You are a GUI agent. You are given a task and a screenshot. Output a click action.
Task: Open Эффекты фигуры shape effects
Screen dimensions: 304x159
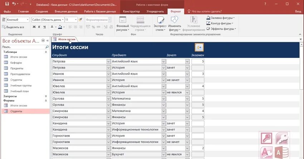[221, 29]
